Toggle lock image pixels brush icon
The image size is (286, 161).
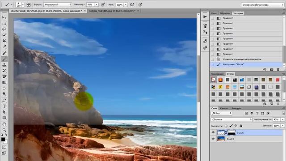(x=231, y=126)
